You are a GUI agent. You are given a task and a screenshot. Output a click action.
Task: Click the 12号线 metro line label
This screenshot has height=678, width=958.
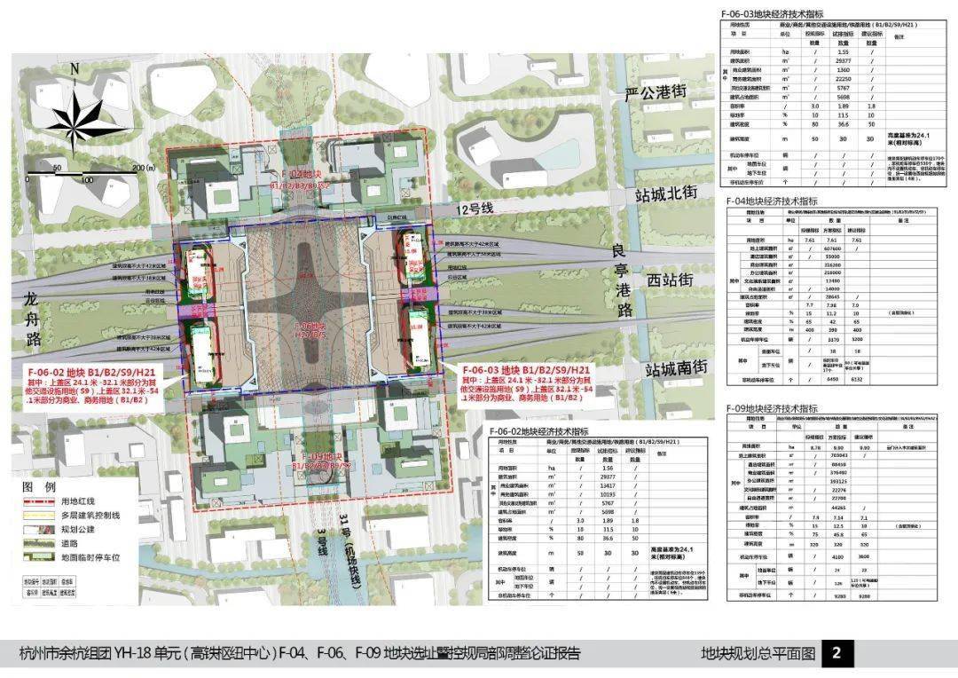(477, 209)
